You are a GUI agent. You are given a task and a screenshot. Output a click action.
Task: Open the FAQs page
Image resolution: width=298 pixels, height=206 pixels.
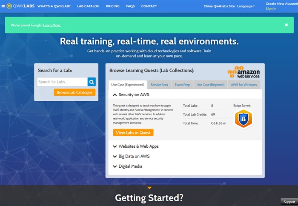pos(130,6)
